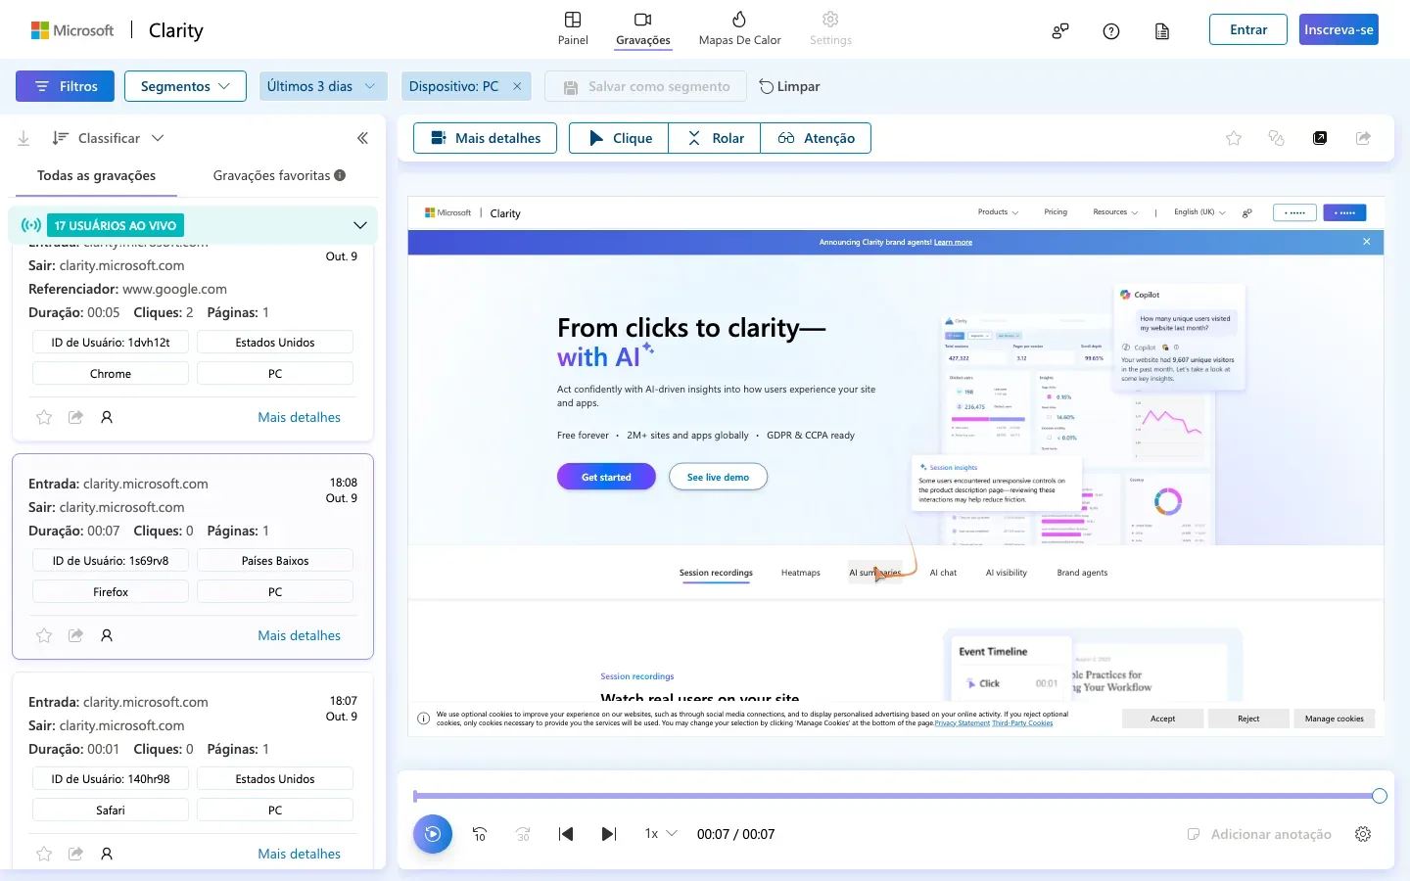Click the people sharing icon in header

pos(1060,31)
